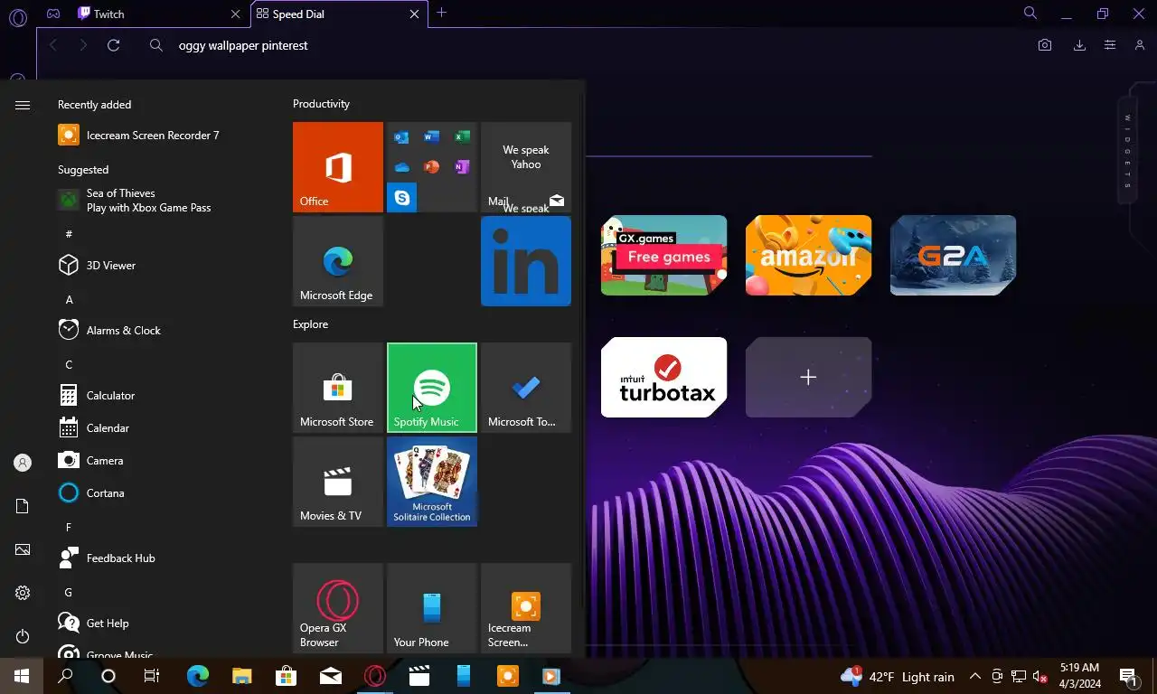
Task: Open Task View on the taskbar
Action: tap(152, 676)
